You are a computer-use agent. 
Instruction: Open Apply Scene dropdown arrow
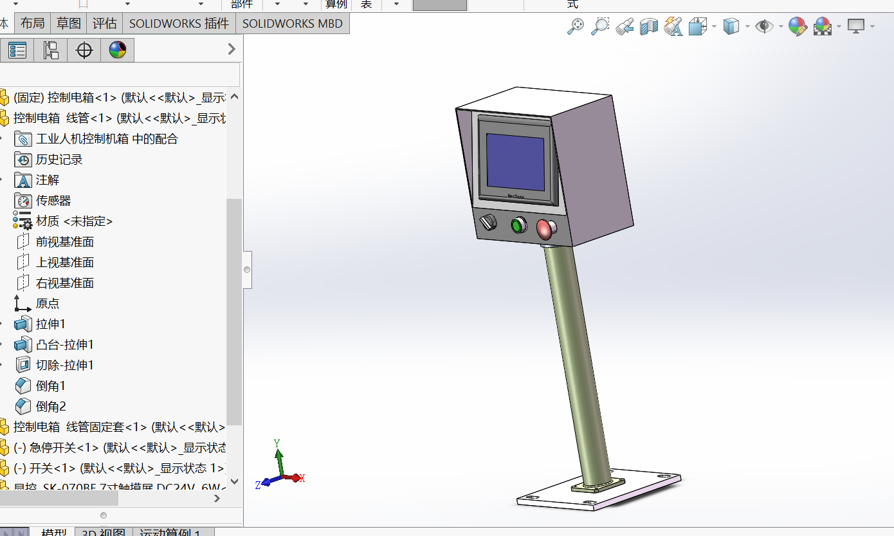click(839, 27)
